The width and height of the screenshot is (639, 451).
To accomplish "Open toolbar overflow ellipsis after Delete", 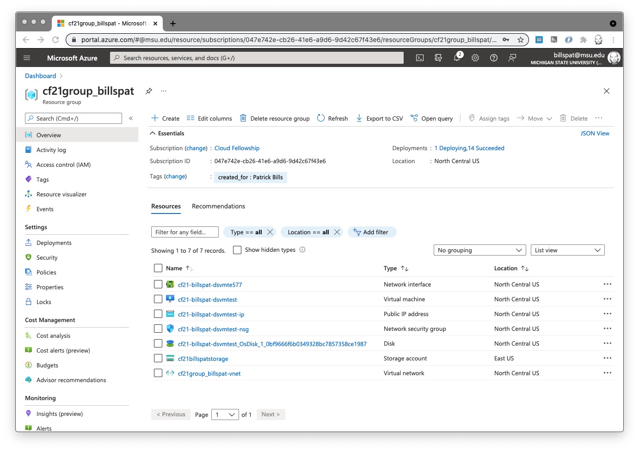I will (599, 118).
